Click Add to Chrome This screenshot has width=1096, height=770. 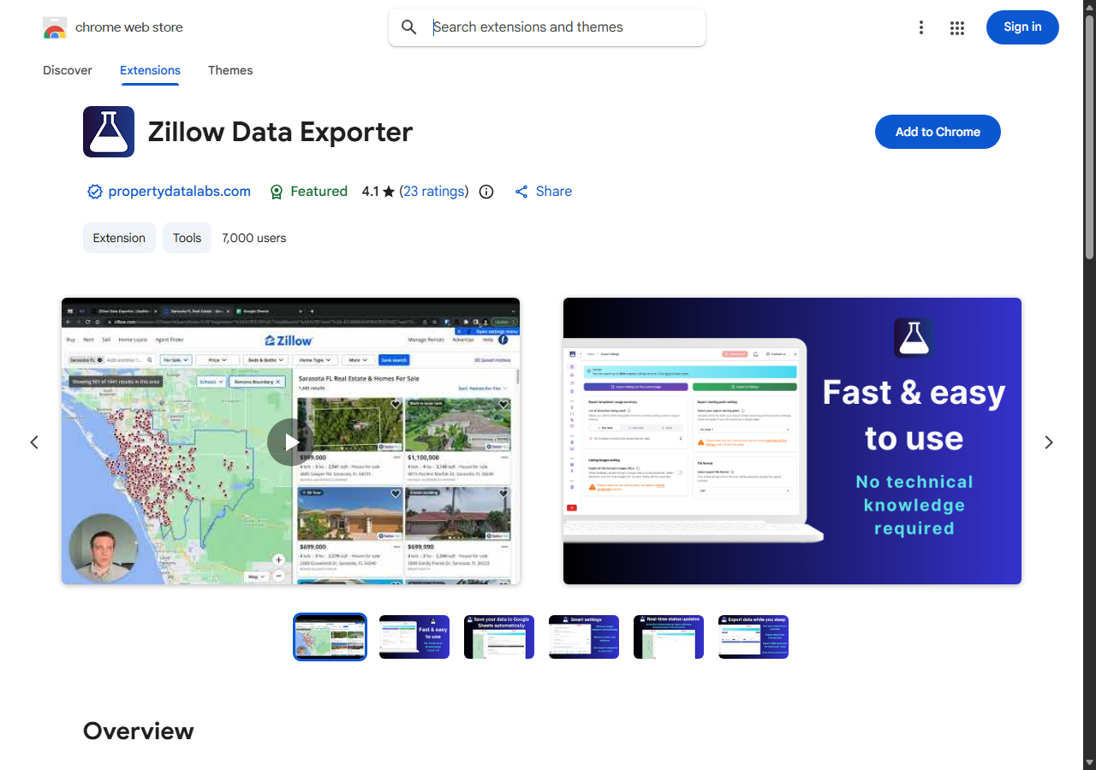click(x=938, y=132)
